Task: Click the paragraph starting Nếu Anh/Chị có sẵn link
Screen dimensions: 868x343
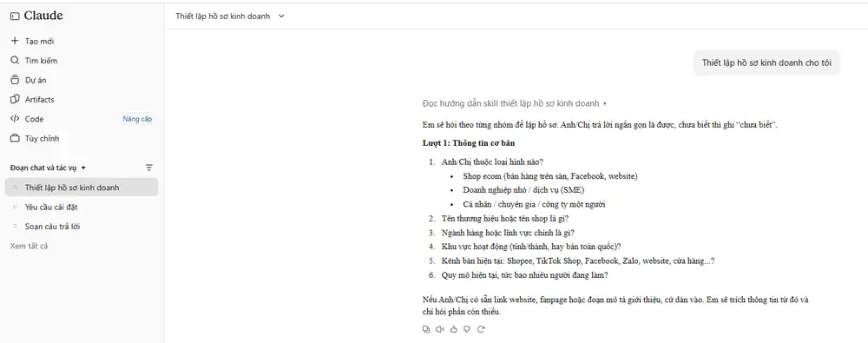Action: 615,306
